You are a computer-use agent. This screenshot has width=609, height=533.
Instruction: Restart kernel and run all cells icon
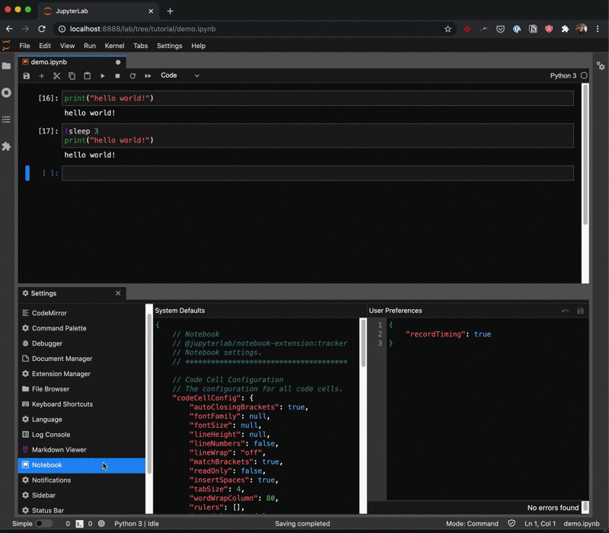(148, 76)
